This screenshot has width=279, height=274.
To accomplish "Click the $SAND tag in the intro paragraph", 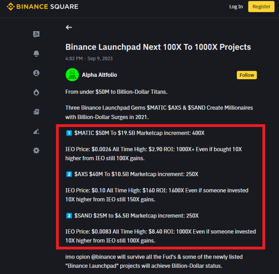I will (x=197, y=108).
